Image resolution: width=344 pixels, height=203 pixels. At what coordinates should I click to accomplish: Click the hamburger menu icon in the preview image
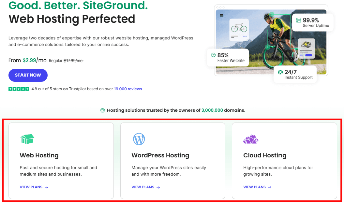click(222, 15)
